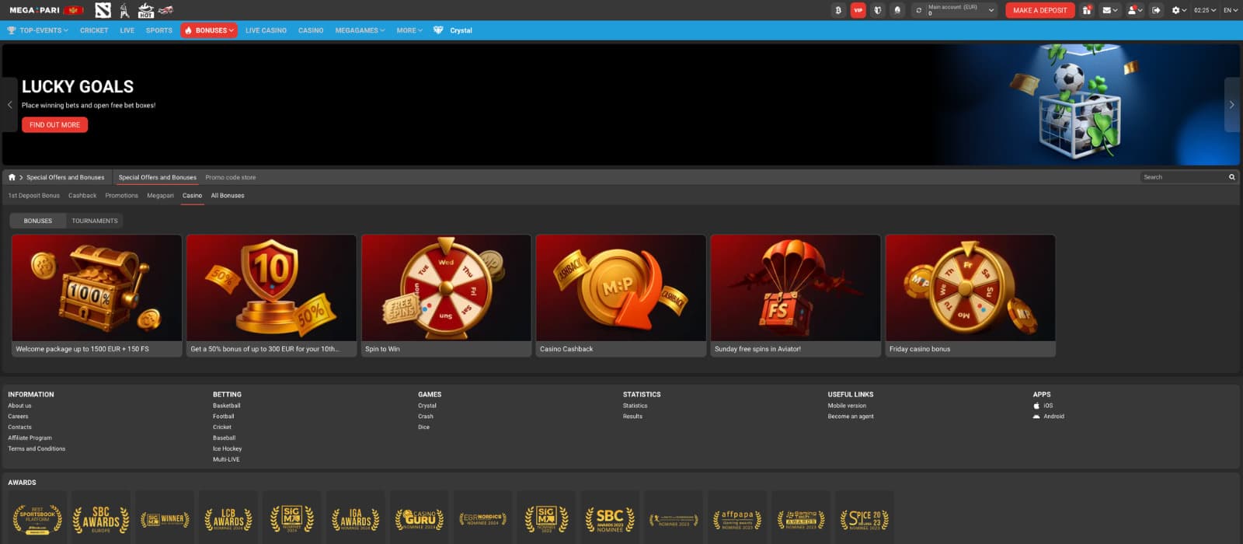1243x544 pixels.
Task: Open the Crystal game link with diamond
Action: click(x=453, y=30)
